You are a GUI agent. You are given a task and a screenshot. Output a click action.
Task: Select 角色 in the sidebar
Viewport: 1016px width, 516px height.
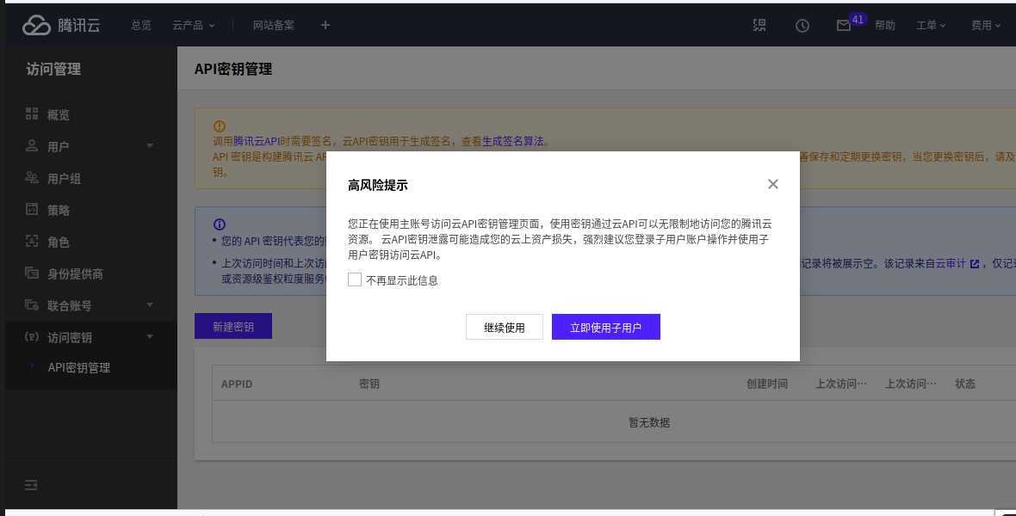pos(59,242)
